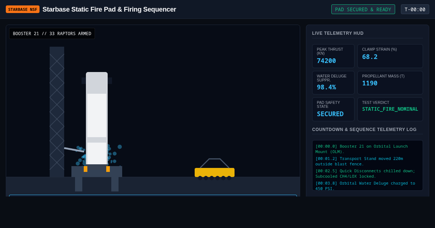The image size is (435, 228).
Task: Click the 'LIVE TELEMETRY HUD' heading
Action: 338,33
